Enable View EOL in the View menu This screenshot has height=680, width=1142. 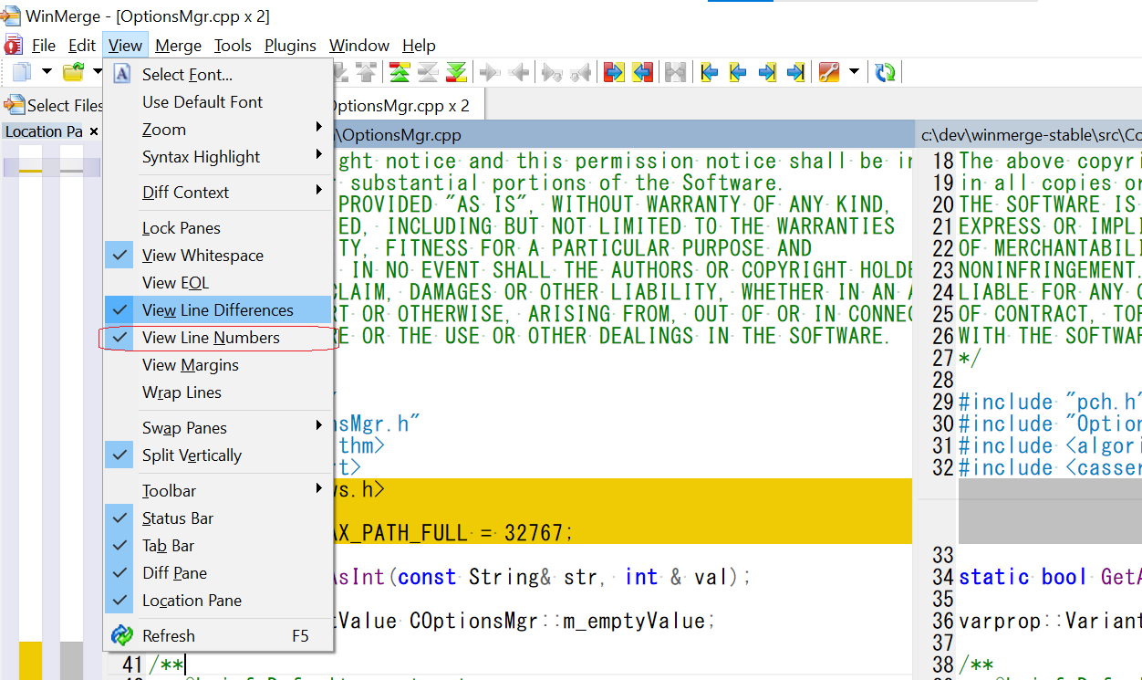click(x=178, y=282)
